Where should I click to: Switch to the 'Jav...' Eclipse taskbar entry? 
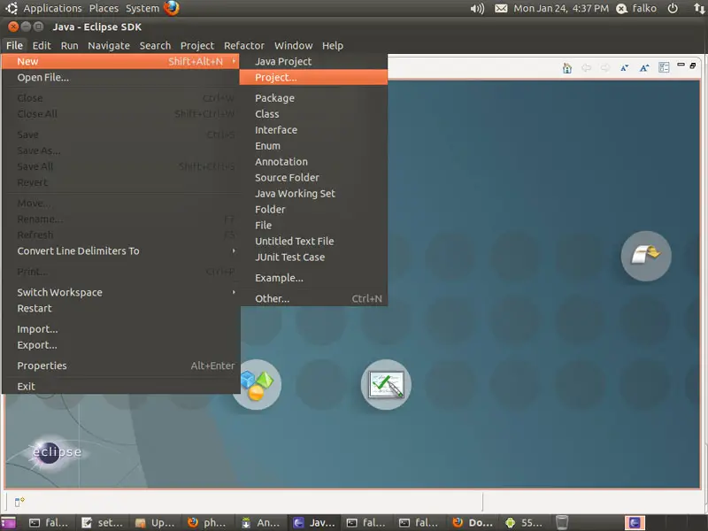coord(314,523)
